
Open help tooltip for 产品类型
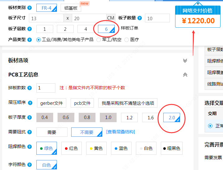[x=30, y=40]
